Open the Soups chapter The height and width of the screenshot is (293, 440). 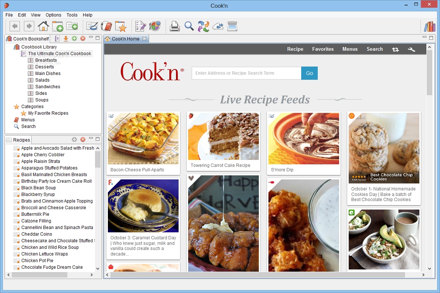pos(42,100)
